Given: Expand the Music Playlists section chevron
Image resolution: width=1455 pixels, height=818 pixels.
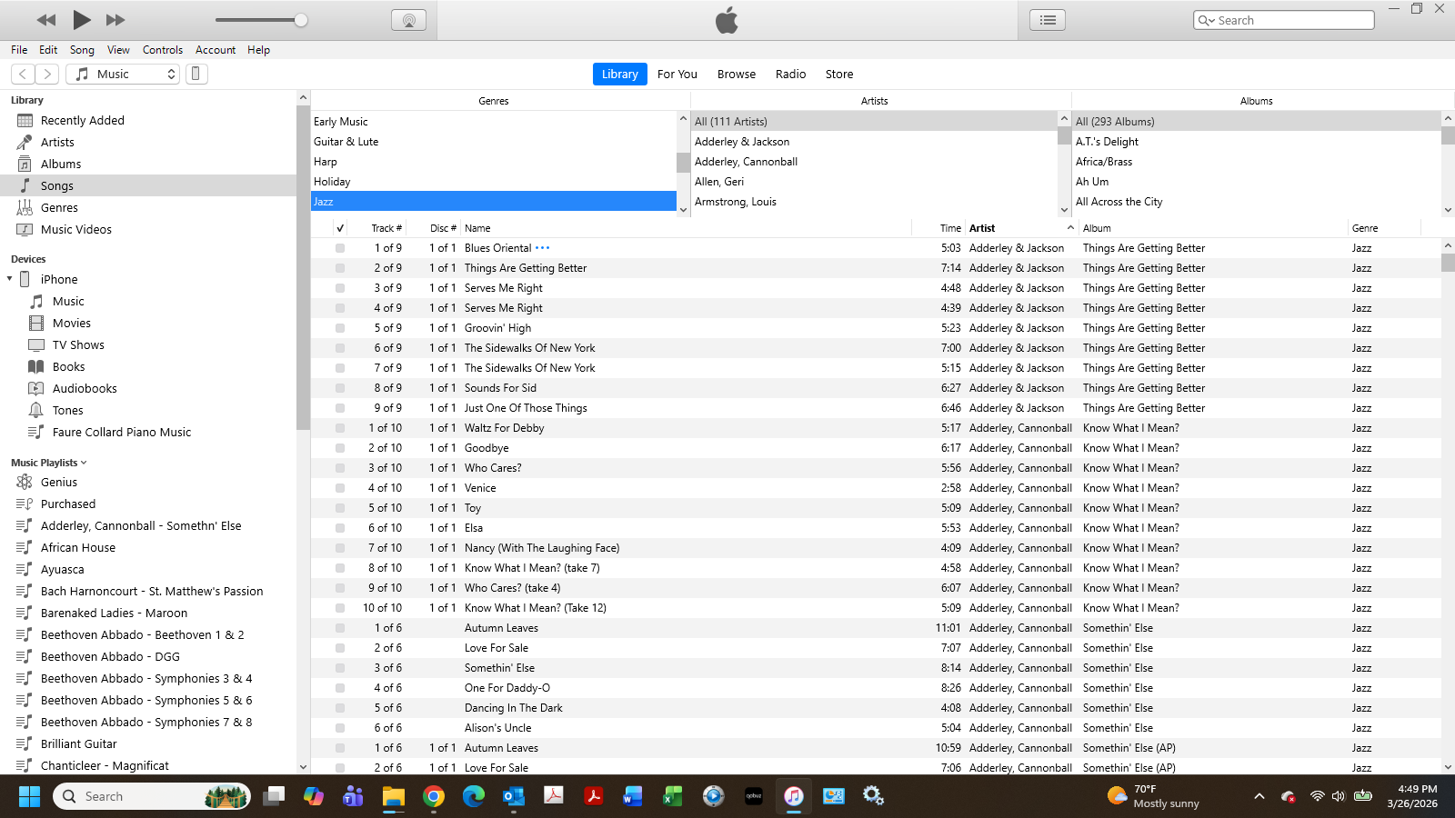Looking at the screenshot, I should (84, 463).
